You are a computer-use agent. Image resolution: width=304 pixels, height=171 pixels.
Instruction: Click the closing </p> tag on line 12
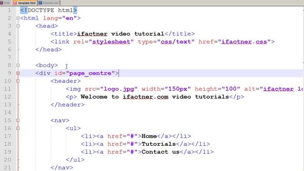tap(237, 97)
